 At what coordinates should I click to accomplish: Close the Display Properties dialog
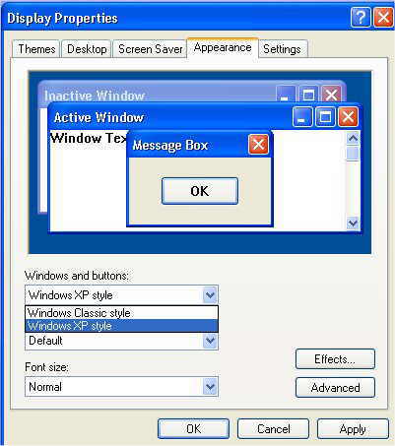click(383, 17)
